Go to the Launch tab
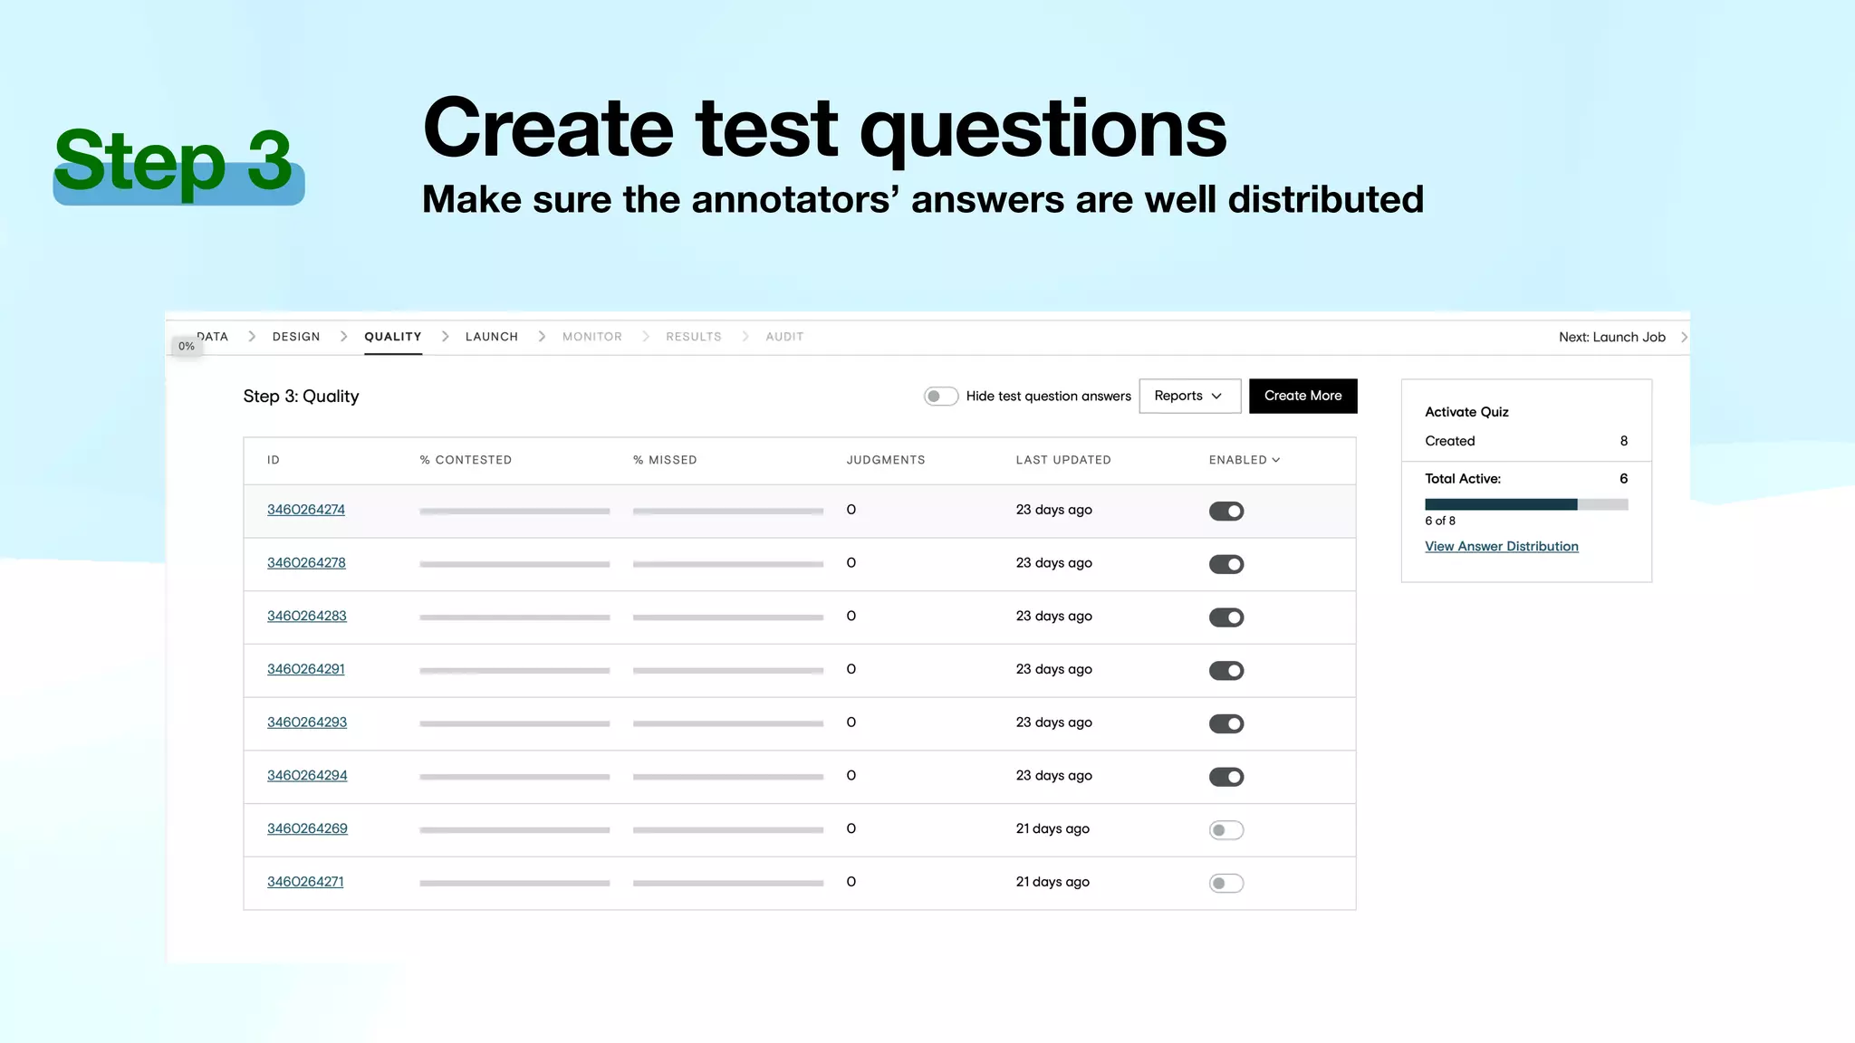1855x1043 pixels. click(491, 337)
